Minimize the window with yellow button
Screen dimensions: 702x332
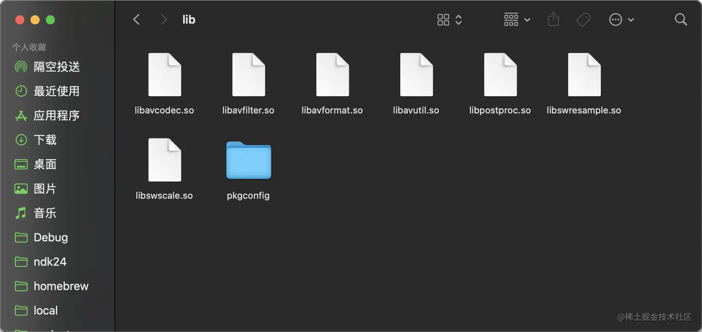tap(35, 20)
